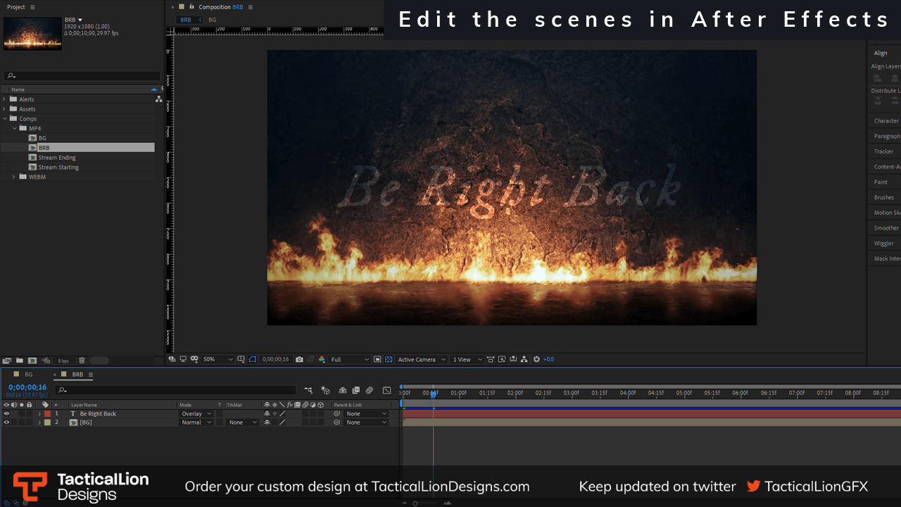Screen dimensions: 901x507
Task: Expand Be Right Back layer properties
Action: coord(39,414)
